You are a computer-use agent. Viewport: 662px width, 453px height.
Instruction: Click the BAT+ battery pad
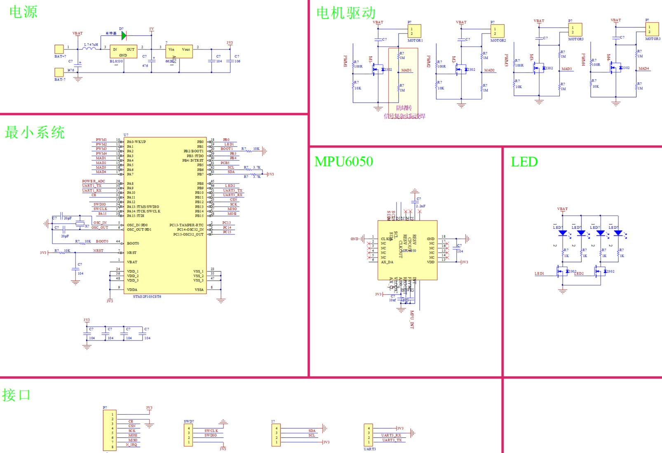pos(59,49)
